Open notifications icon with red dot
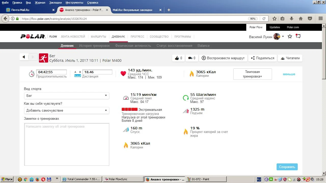Image resolution: width=326 pixels, height=183 pixels. tap(298, 36)
